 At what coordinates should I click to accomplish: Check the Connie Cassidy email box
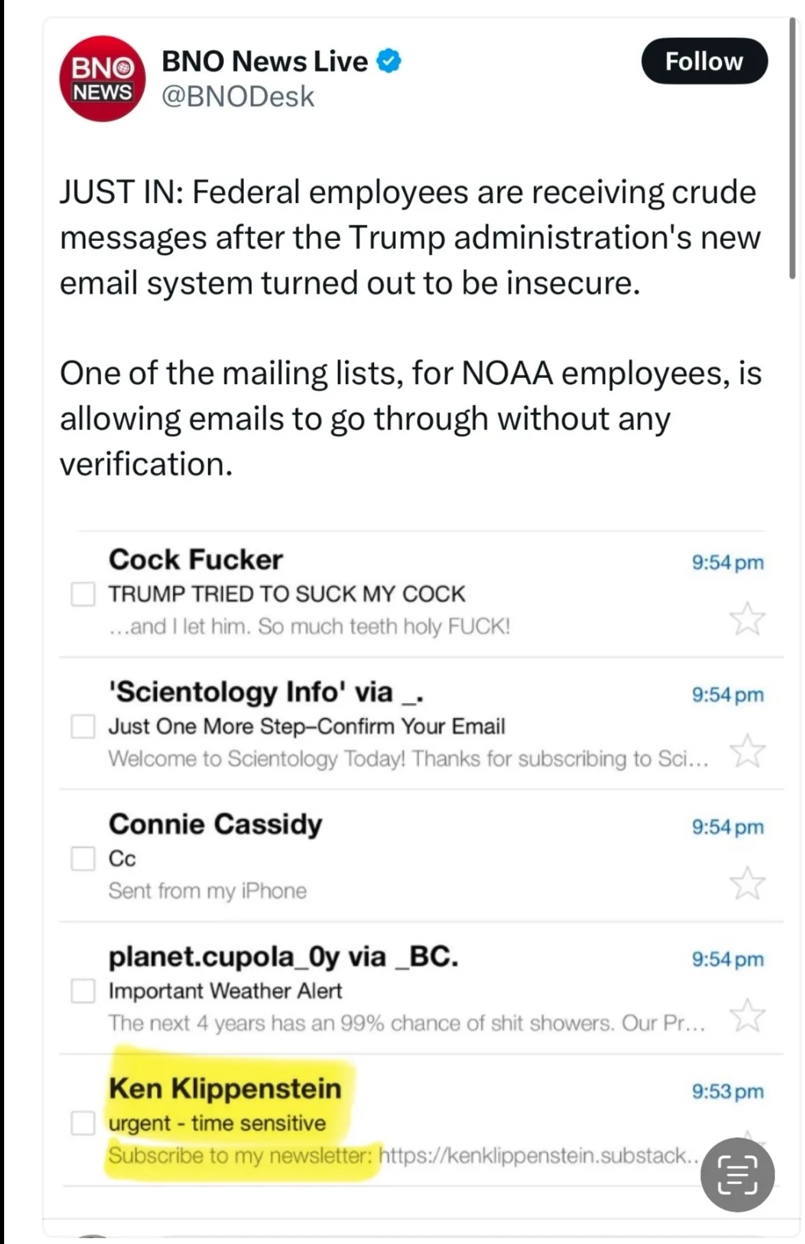click(x=83, y=859)
